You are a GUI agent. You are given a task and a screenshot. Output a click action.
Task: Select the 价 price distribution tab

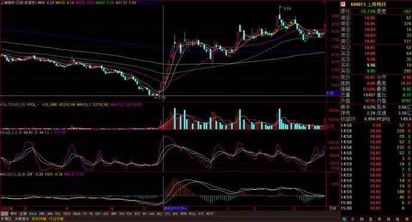tap(353, 219)
